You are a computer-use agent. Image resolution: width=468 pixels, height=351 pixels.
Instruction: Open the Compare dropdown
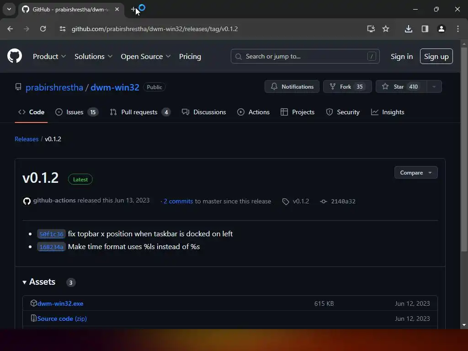click(x=416, y=172)
